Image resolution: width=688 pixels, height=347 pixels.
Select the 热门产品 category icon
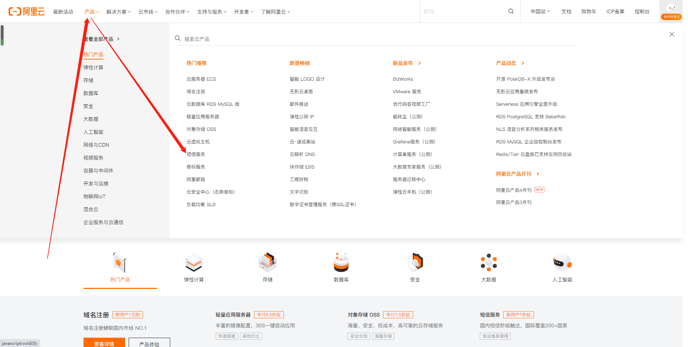120,262
